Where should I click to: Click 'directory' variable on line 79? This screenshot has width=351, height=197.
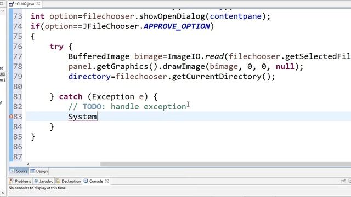coord(89,77)
